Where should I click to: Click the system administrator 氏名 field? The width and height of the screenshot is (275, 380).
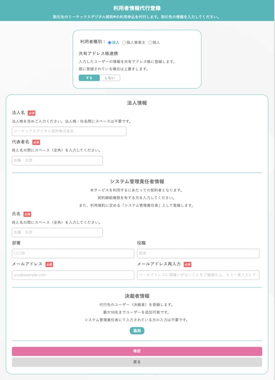57,232
